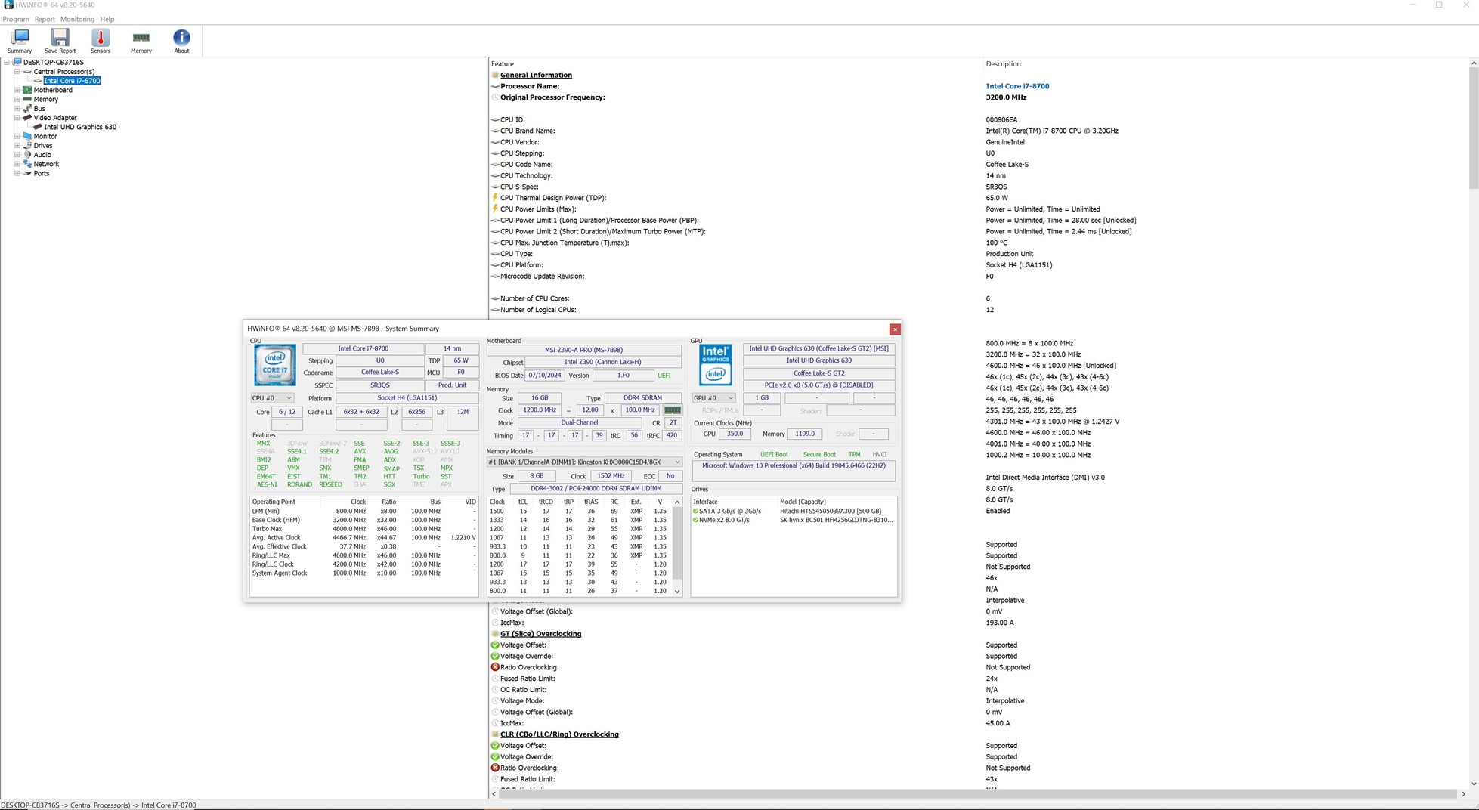Click the Drives icon in the tree
1479x810 pixels.
[27, 146]
